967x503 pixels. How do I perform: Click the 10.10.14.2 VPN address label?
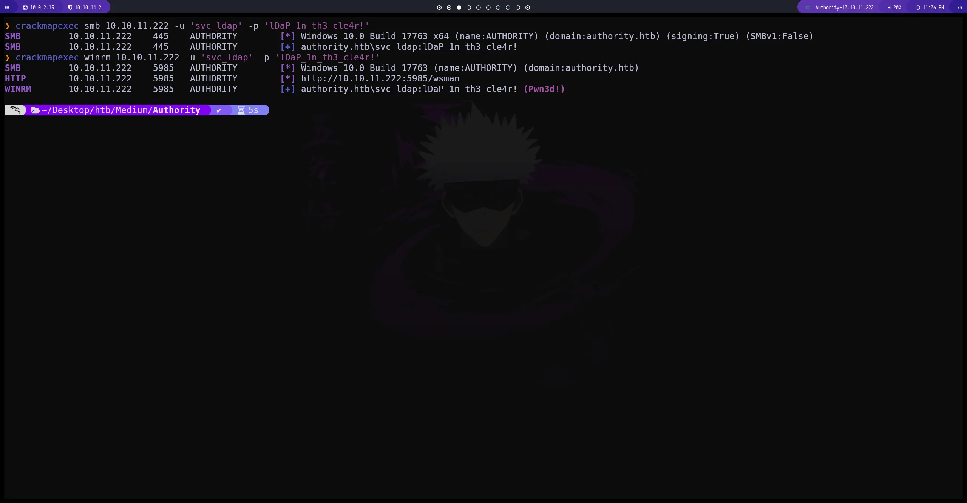(x=88, y=8)
